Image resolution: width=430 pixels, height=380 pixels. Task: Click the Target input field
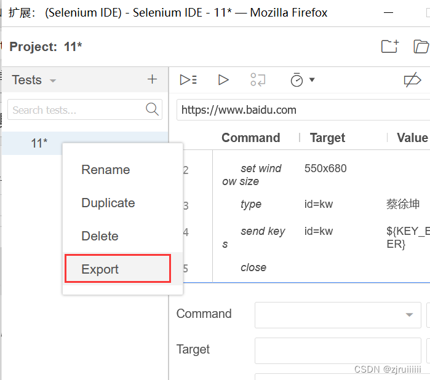pyautogui.click(x=338, y=350)
